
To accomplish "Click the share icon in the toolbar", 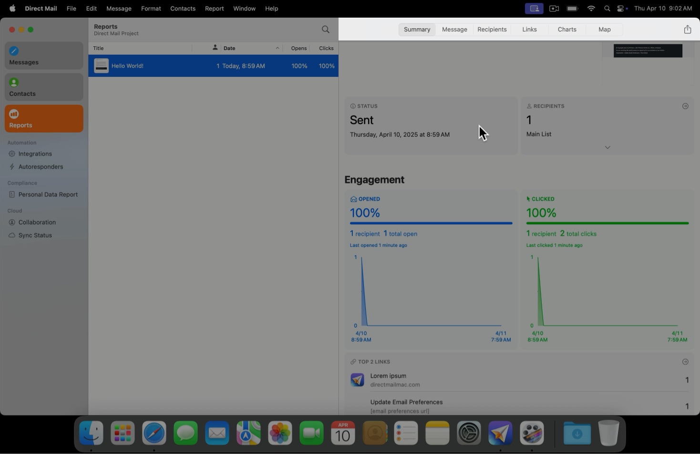I will [687, 30].
